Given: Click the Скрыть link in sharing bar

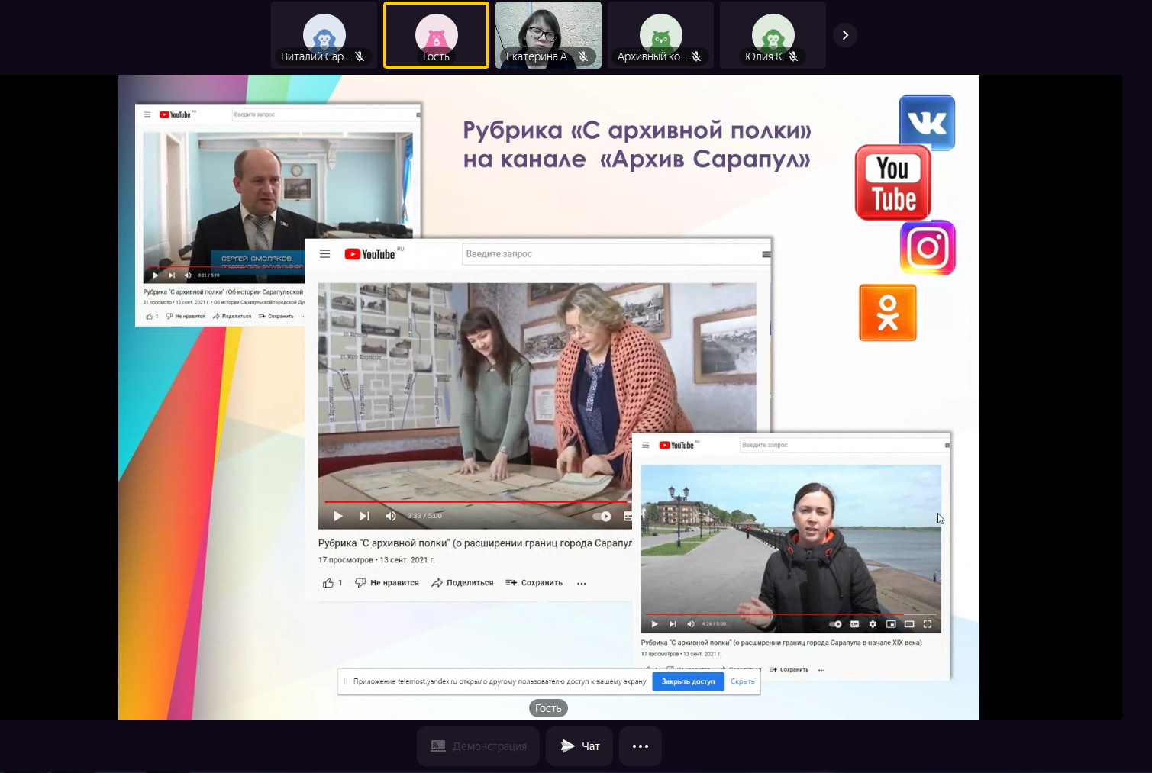Looking at the screenshot, I should [x=742, y=681].
